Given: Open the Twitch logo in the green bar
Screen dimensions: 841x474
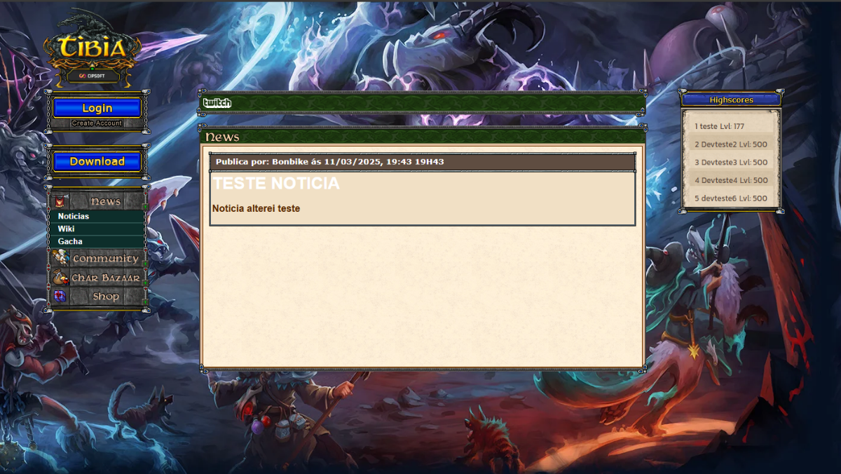Looking at the screenshot, I should coord(217,103).
